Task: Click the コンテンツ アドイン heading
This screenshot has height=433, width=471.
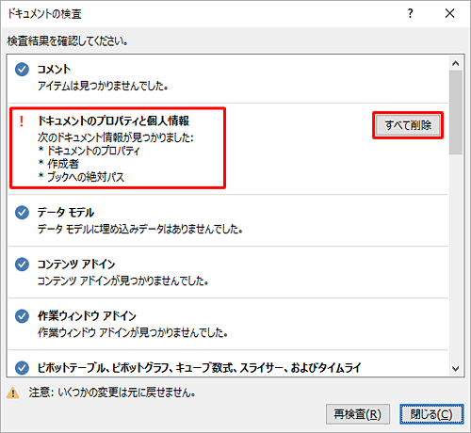Action: click(x=76, y=265)
